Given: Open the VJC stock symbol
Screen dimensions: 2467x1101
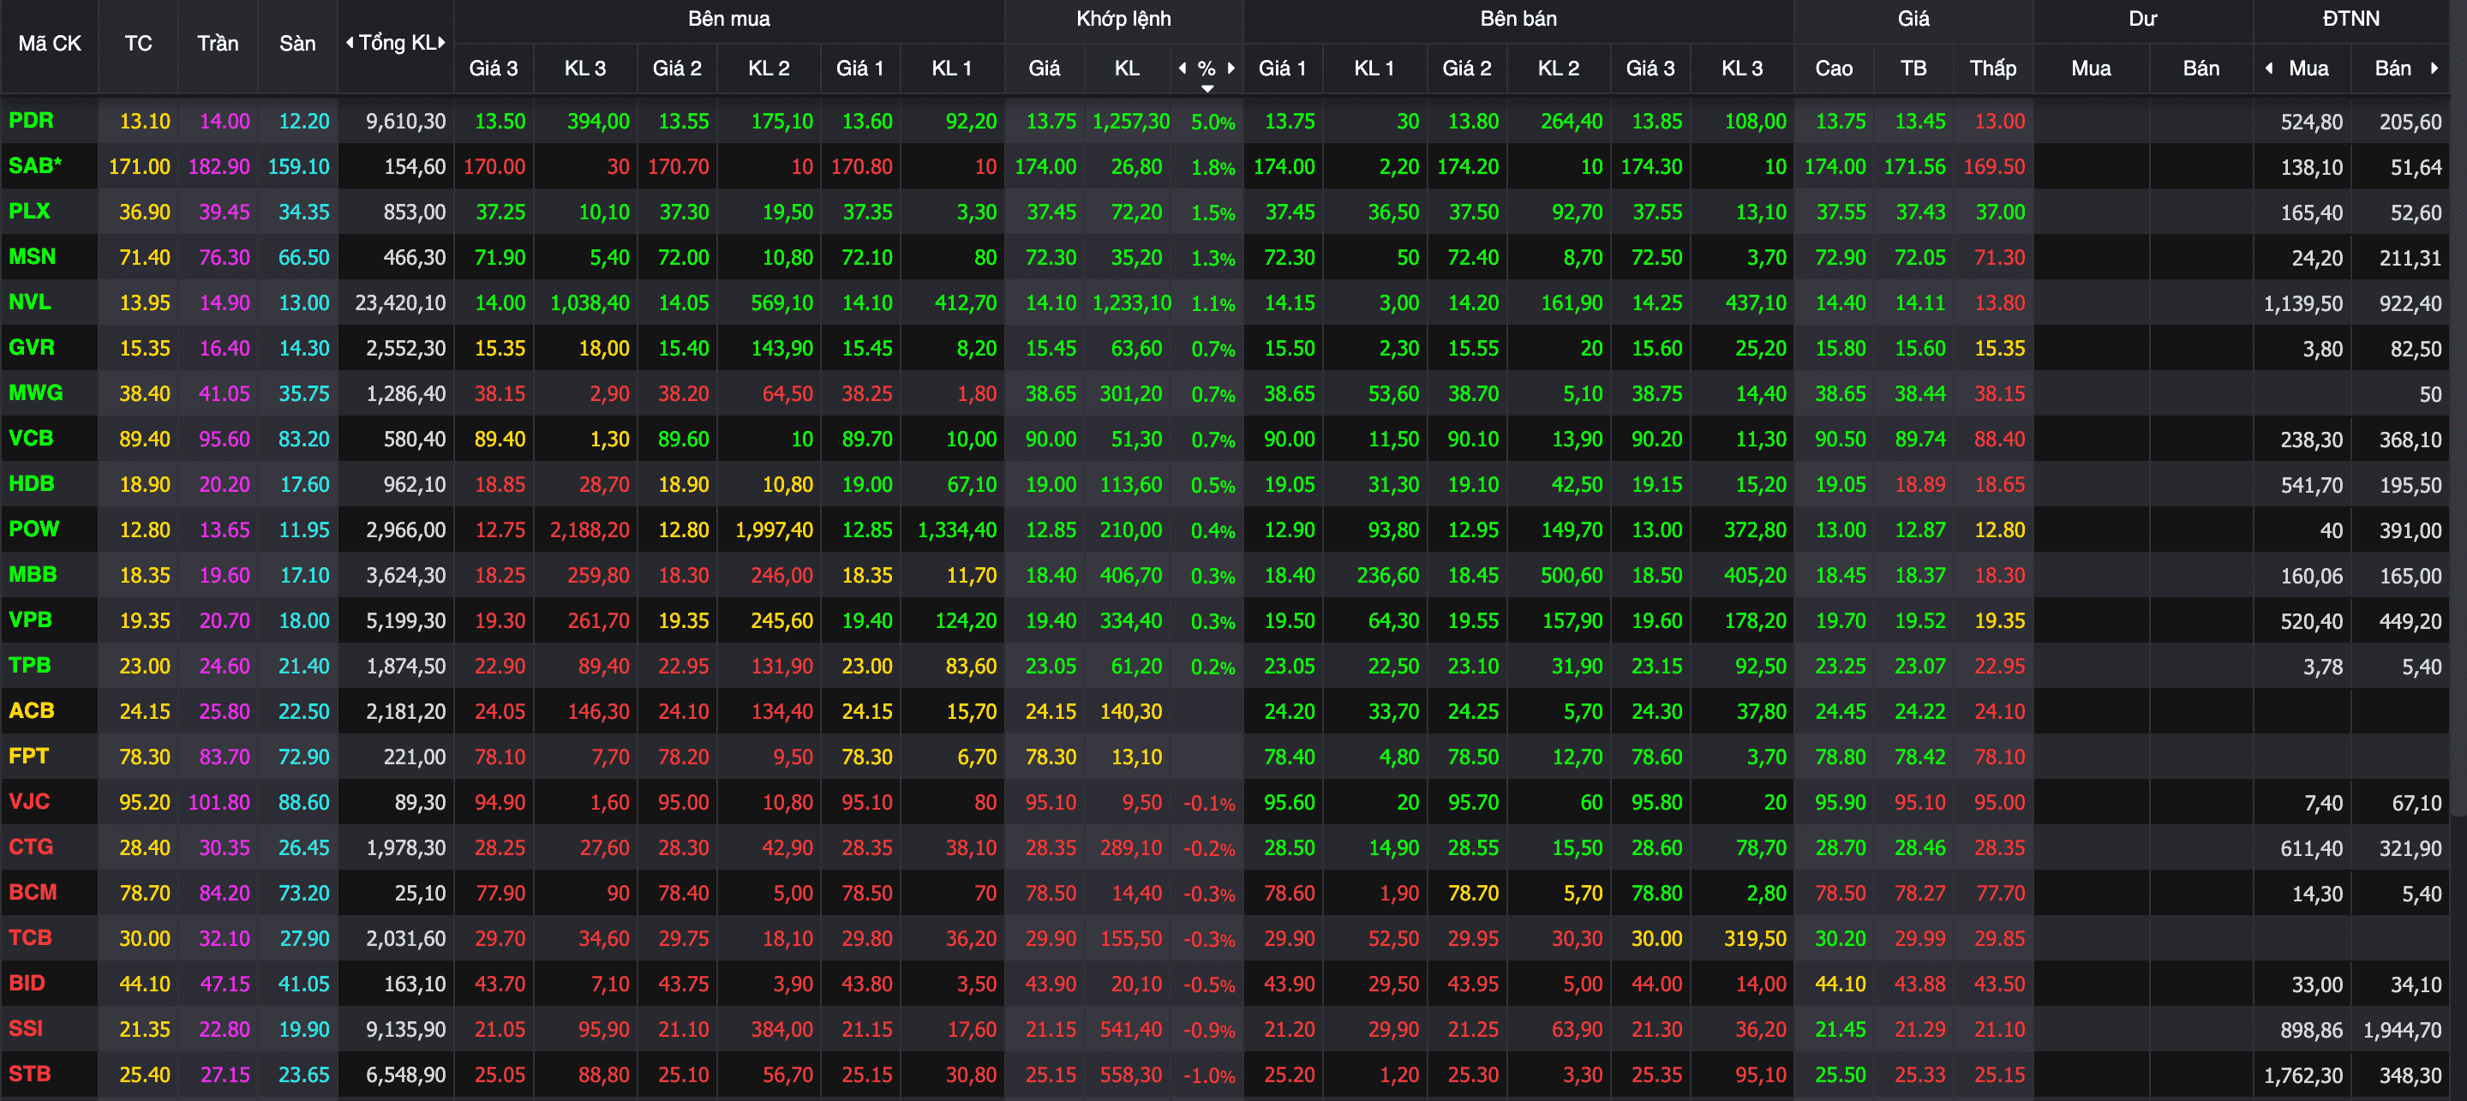Looking at the screenshot, I should [29, 801].
